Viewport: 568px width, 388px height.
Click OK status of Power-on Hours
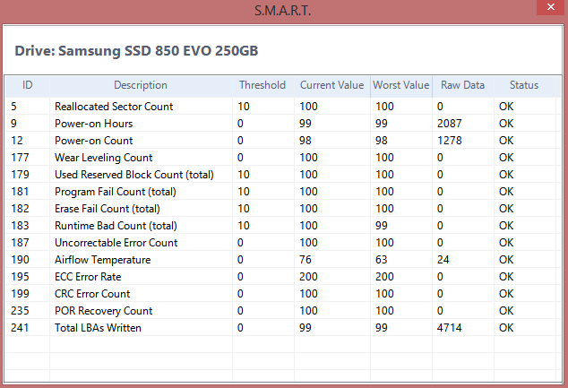coord(506,124)
